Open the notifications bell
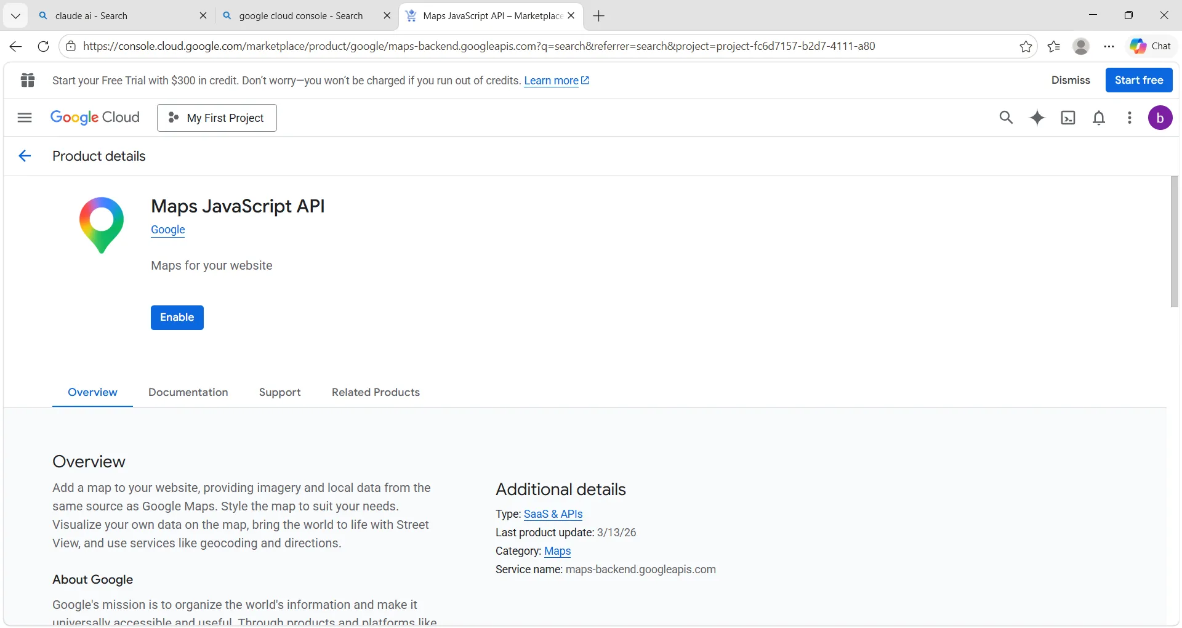The width and height of the screenshot is (1182, 628). point(1099,118)
